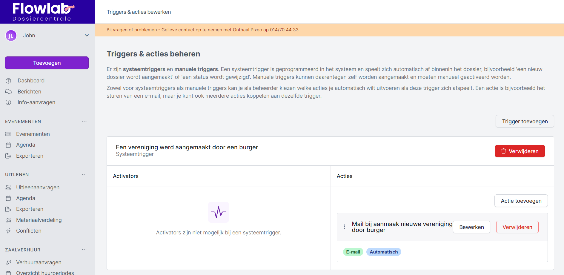Viewport: 564px width, 275px height.
Task: Click the Info-aanvragen info circle icon
Action: 8,102
